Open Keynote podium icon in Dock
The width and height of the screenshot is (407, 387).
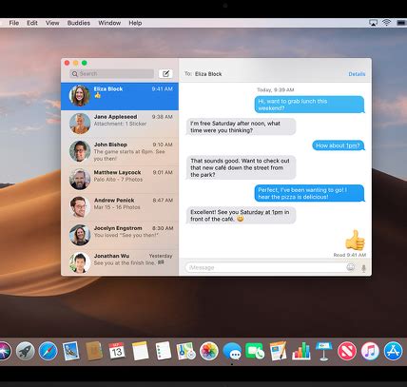tap(324, 351)
